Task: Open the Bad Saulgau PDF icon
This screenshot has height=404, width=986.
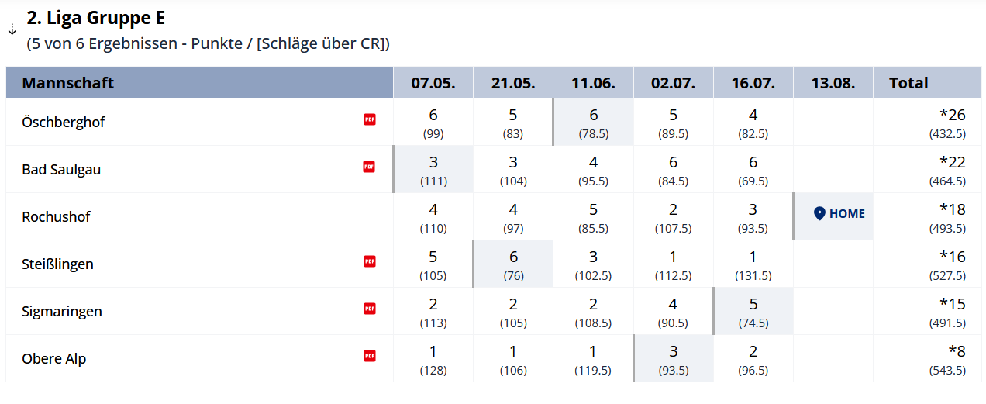Action: tap(370, 167)
